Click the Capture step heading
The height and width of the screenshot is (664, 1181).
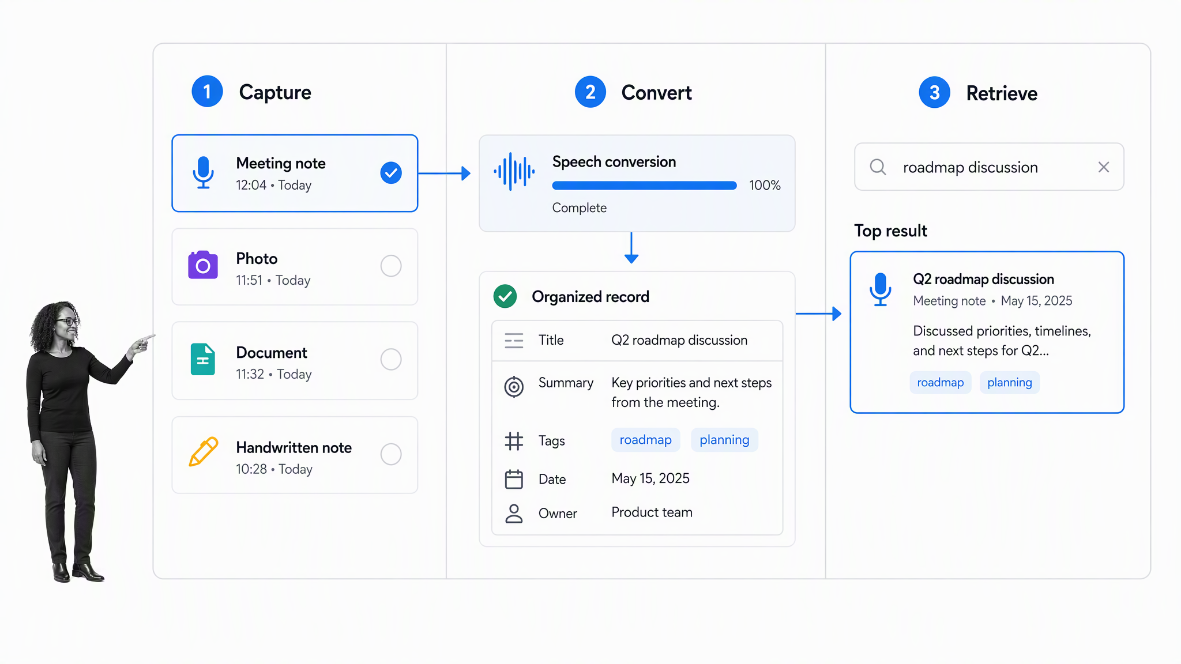point(275,92)
